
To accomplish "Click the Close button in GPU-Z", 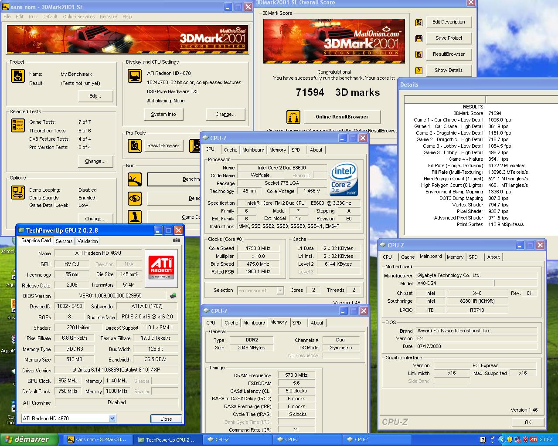I will click(x=166, y=419).
